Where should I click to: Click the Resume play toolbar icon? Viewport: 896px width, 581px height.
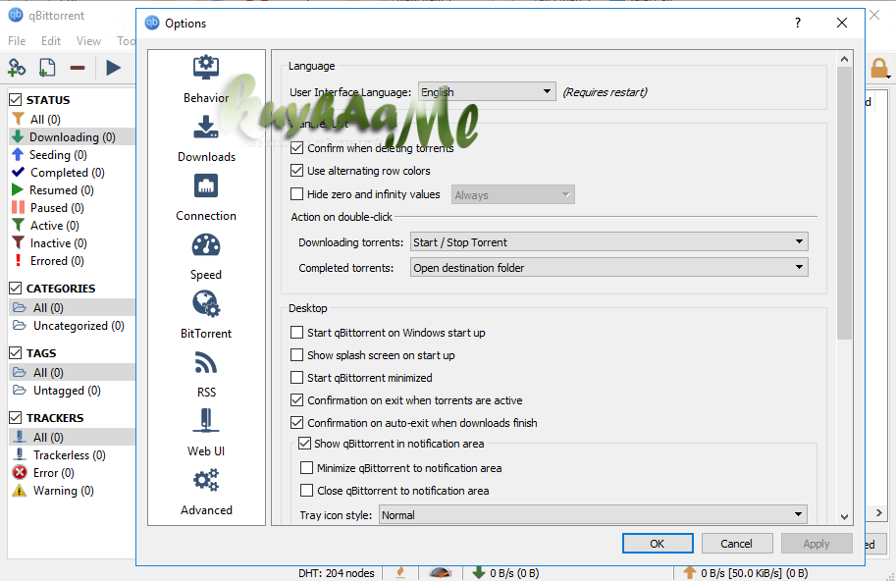point(113,68)
